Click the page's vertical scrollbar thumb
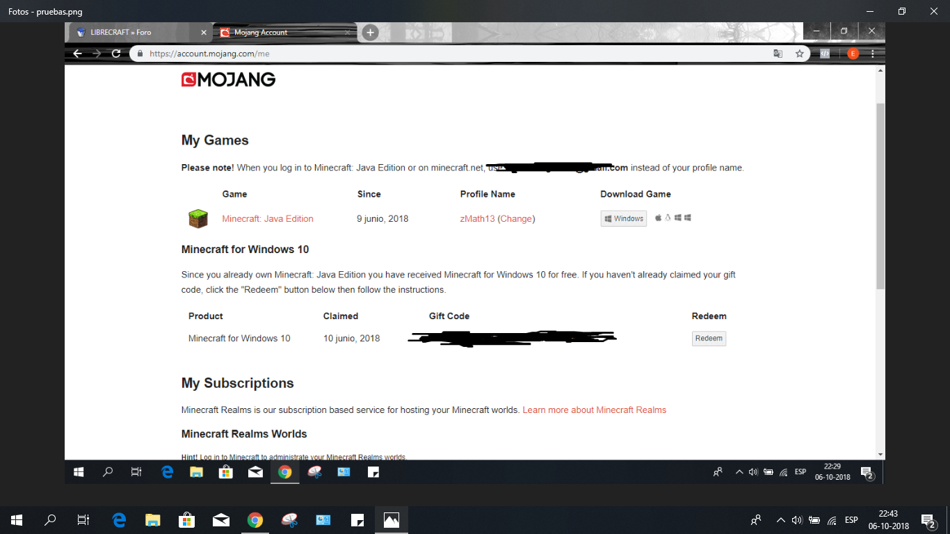950x534 pixels. coord(880,196)
